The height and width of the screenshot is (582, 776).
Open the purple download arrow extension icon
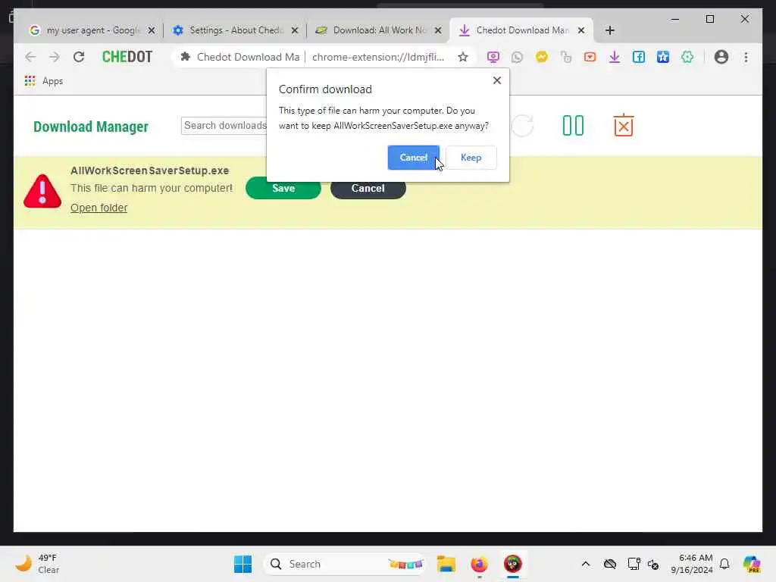pyautogui.click(x=614, y=57)
